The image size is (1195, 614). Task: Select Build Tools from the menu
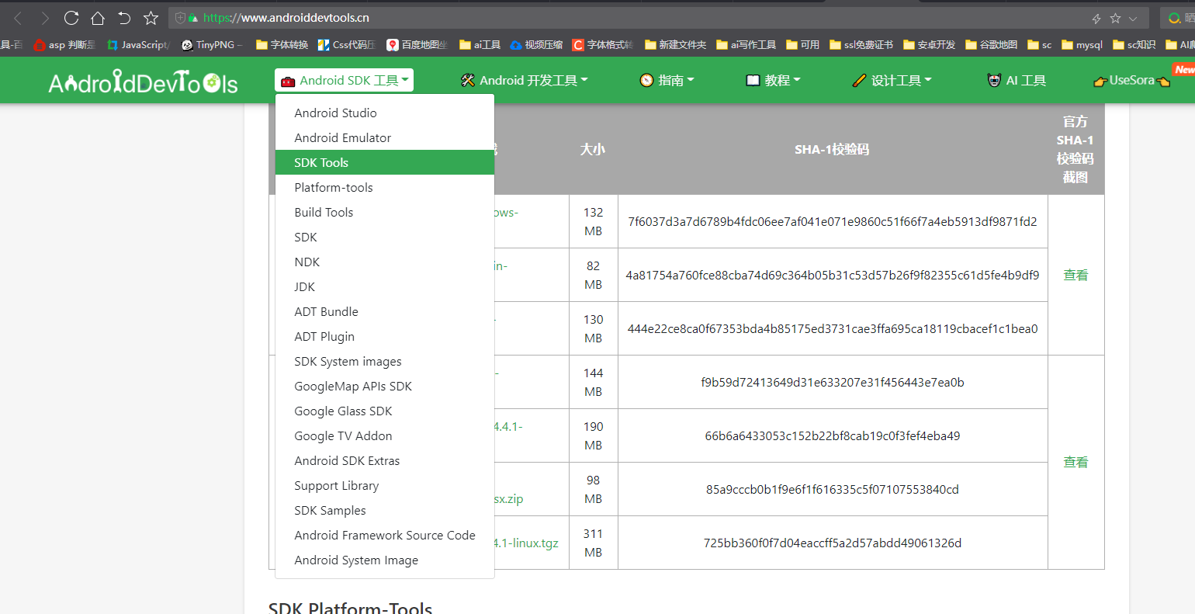tap(385, 212)
